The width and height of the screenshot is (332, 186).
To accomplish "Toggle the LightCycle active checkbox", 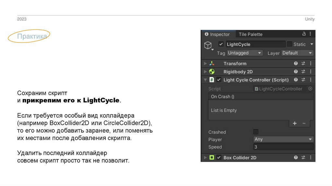I will point(221,44).
